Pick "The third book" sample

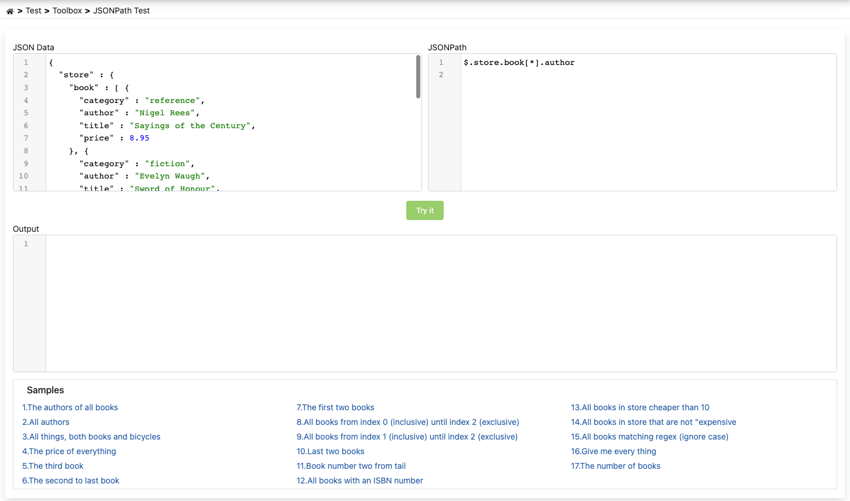53,466
